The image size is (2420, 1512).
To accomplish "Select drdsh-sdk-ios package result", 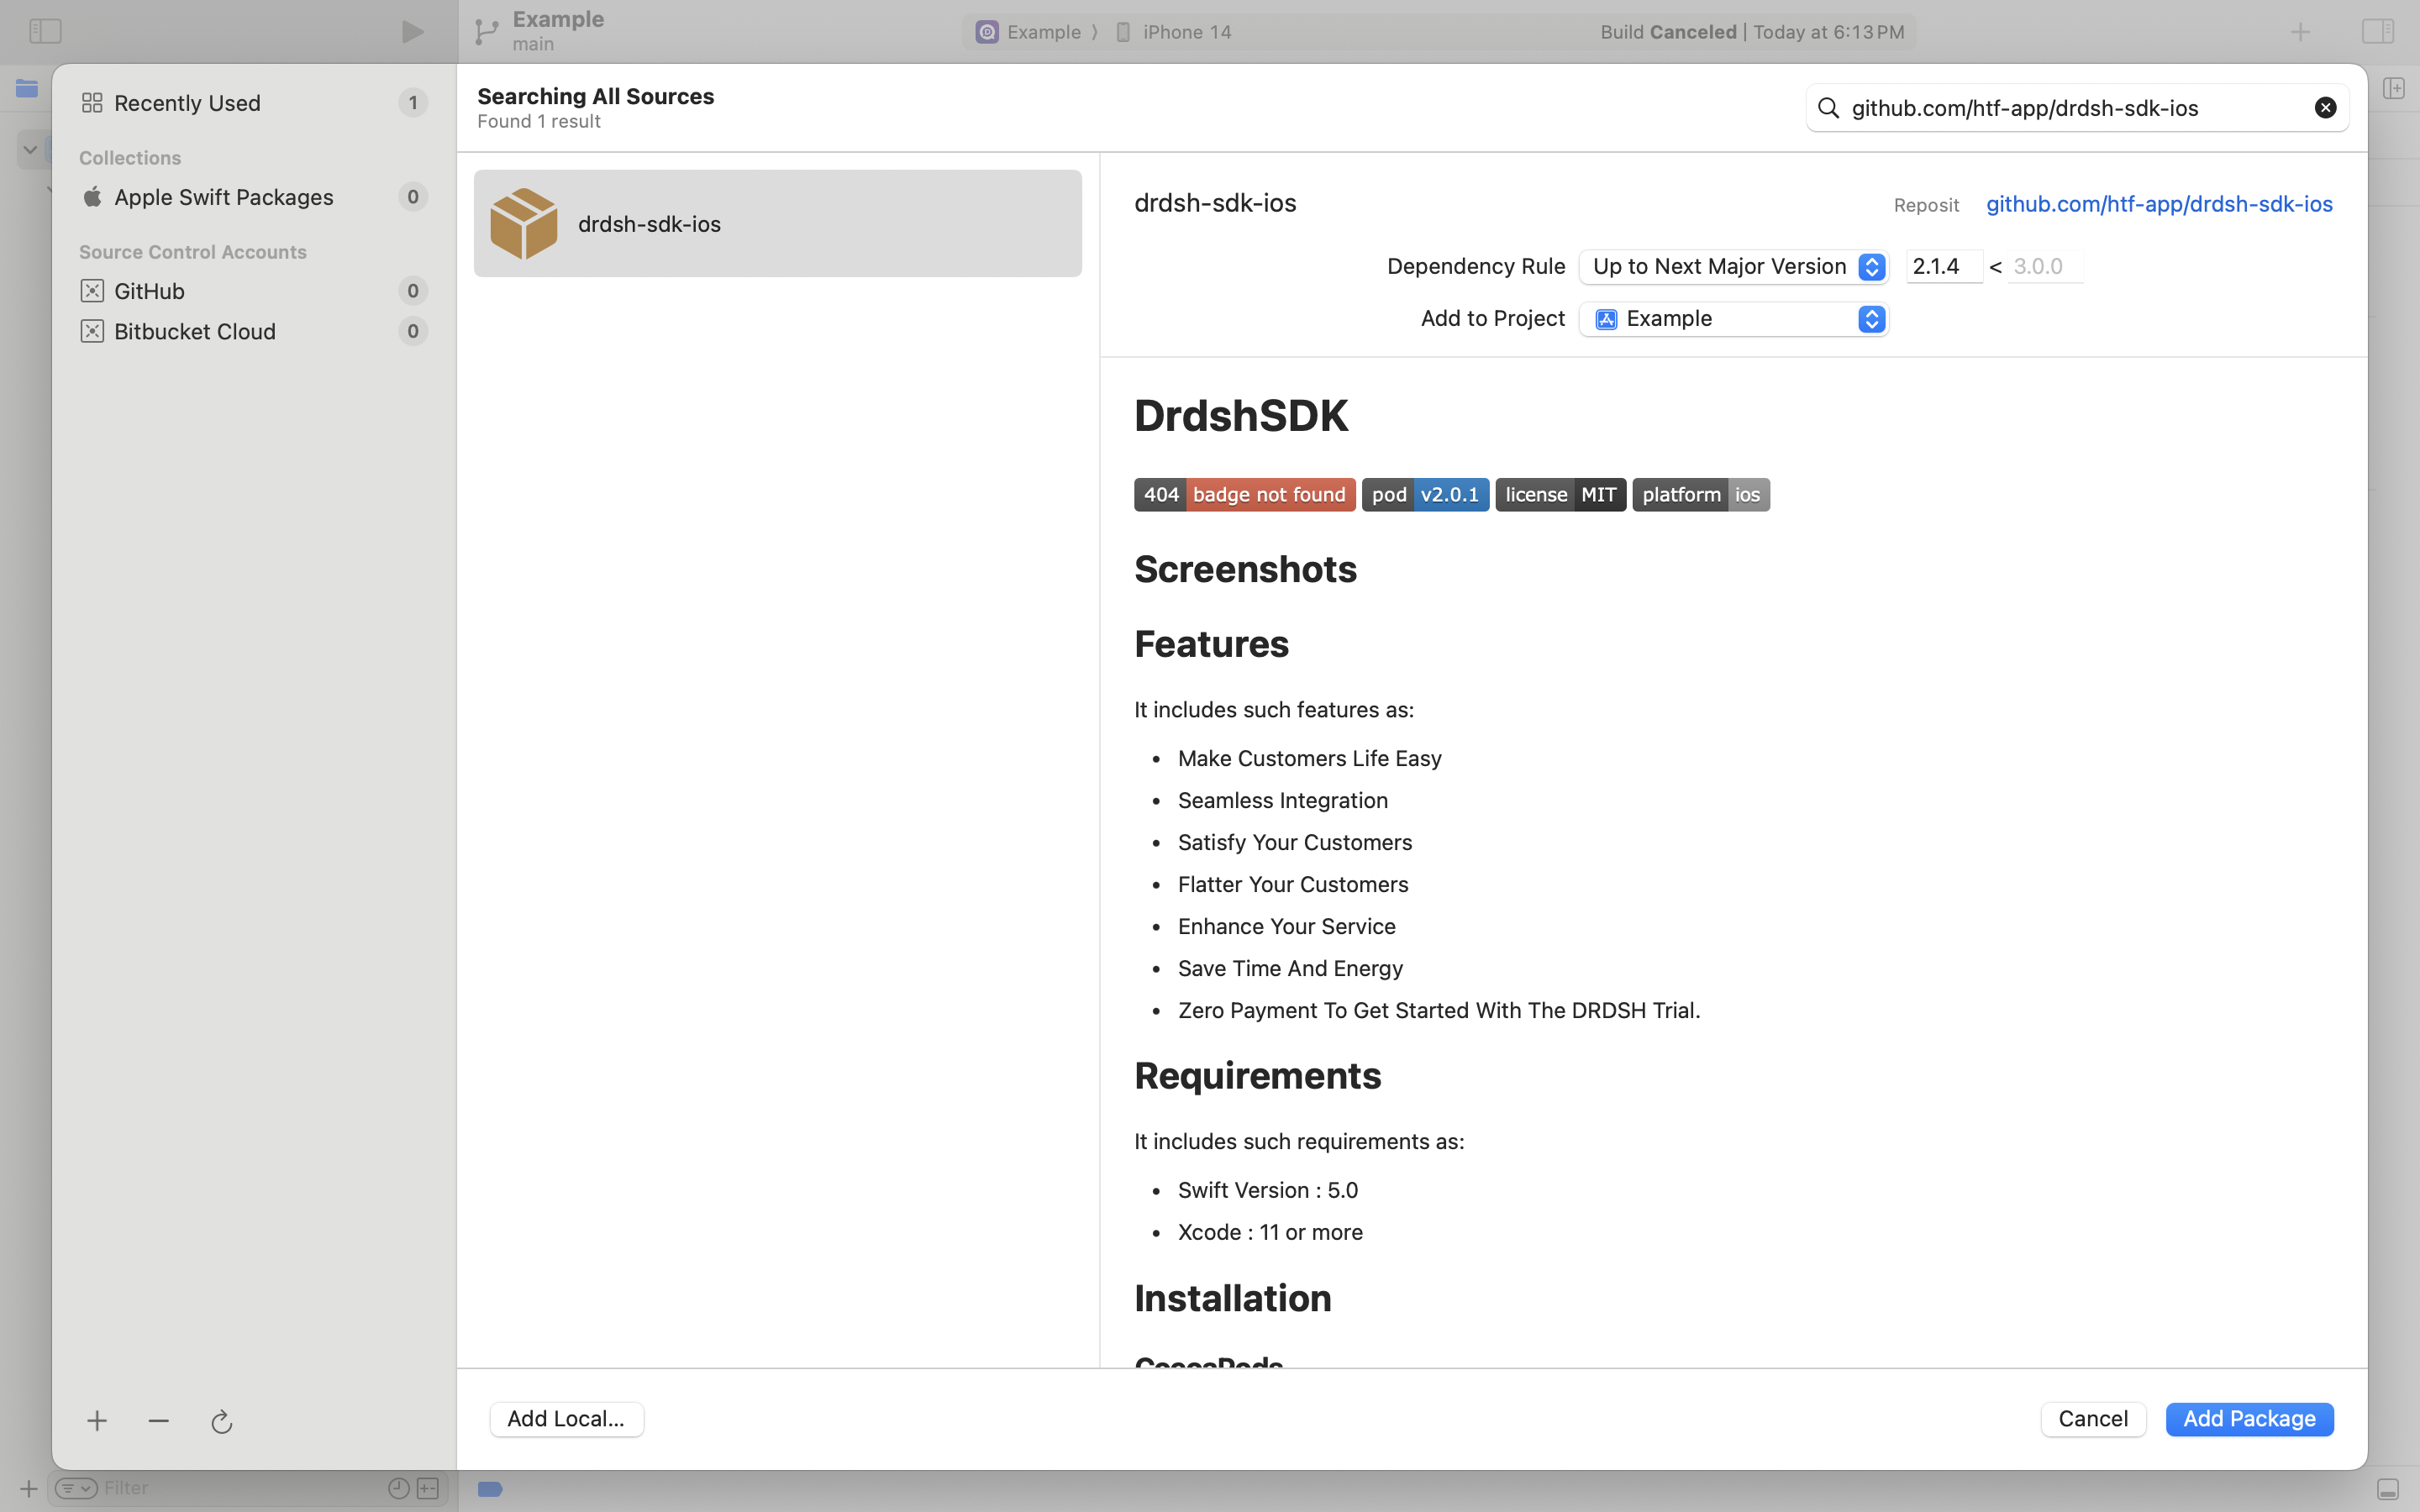I will (778, 223).
